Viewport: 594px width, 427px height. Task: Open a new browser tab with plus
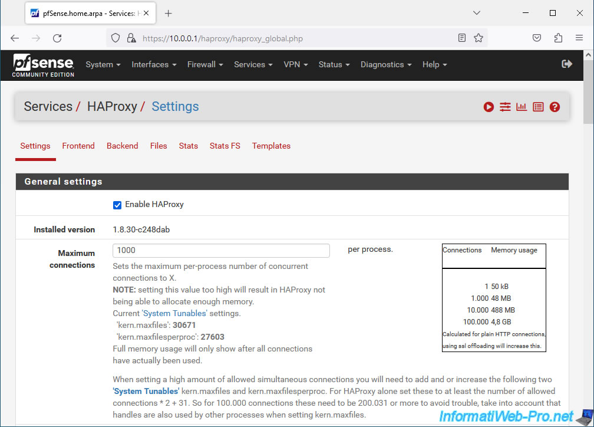[169, 14]
